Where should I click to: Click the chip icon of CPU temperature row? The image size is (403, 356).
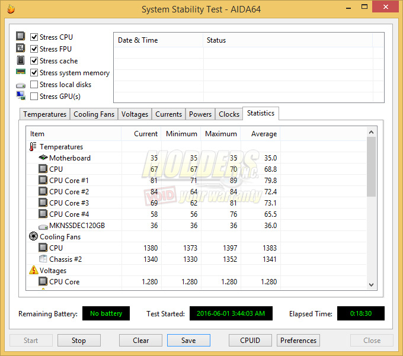click(x=43, y=169)
